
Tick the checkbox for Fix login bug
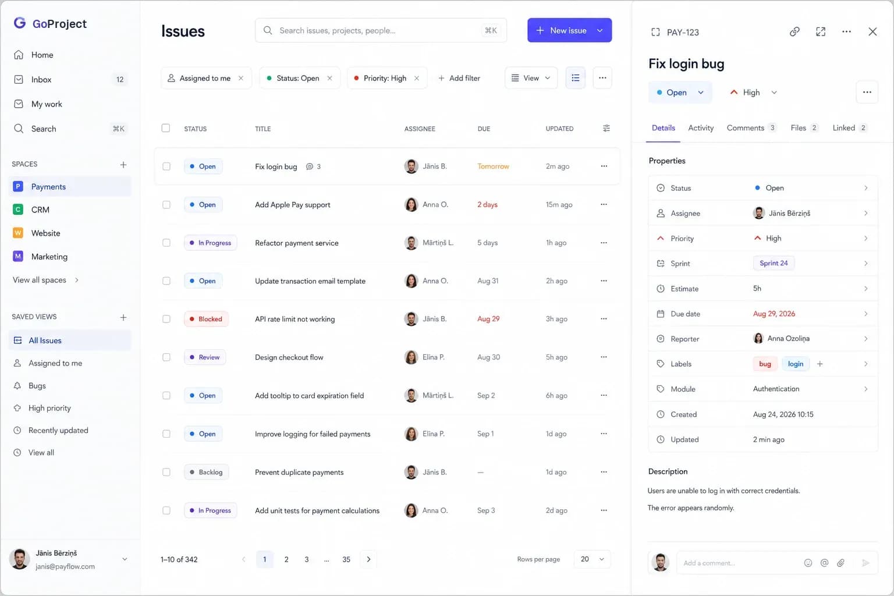pyautogui.click(x=166, y=166)
